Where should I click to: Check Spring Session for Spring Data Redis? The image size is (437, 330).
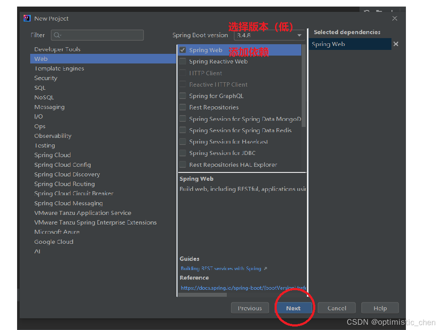183,130
